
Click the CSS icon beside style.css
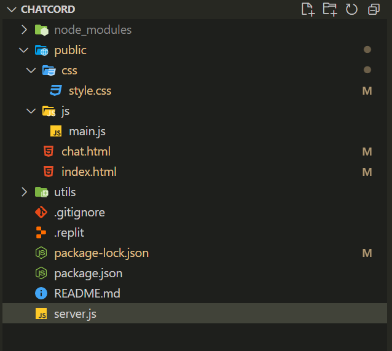[56, 91]
